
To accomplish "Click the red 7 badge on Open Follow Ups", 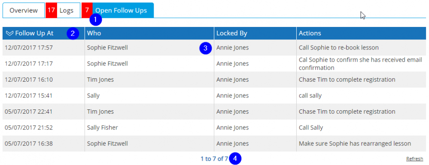I will (x=87, y=10).
